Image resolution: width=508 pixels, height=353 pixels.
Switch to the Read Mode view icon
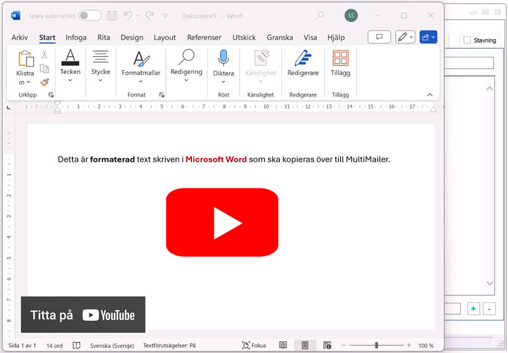click(283, 345)
